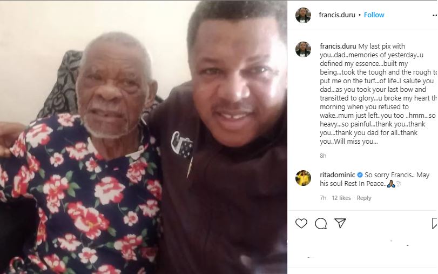Open francis.duru username in header
The width and height of the screenshot is (438, 274).
point(337,15)
